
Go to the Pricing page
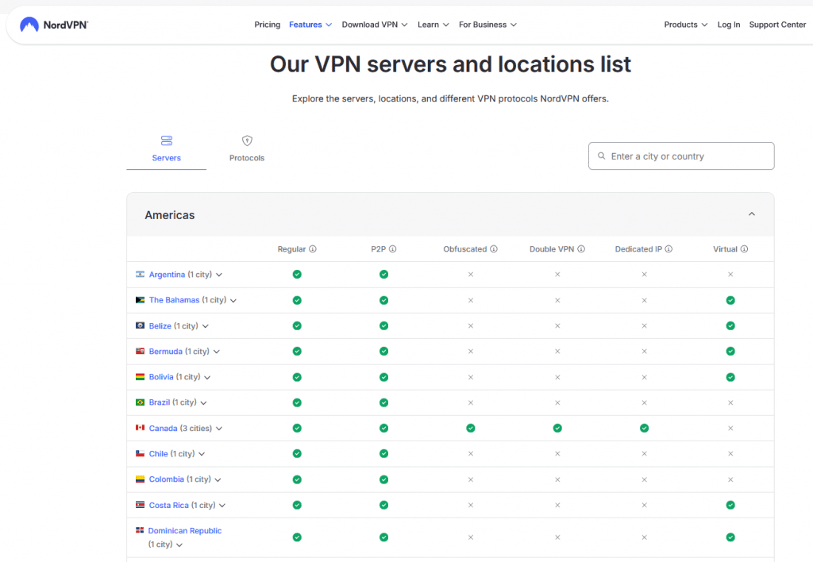click(267, 25)
